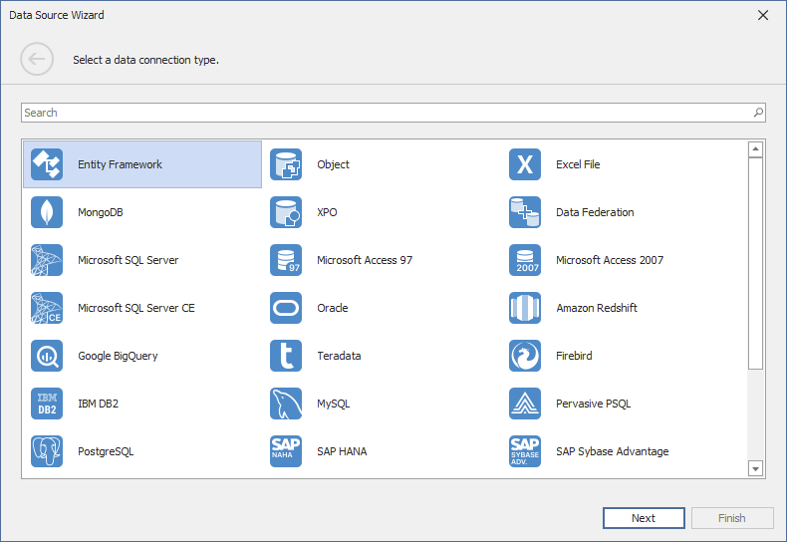
Task: Focus the Search input field
Action: click(393, 113)
